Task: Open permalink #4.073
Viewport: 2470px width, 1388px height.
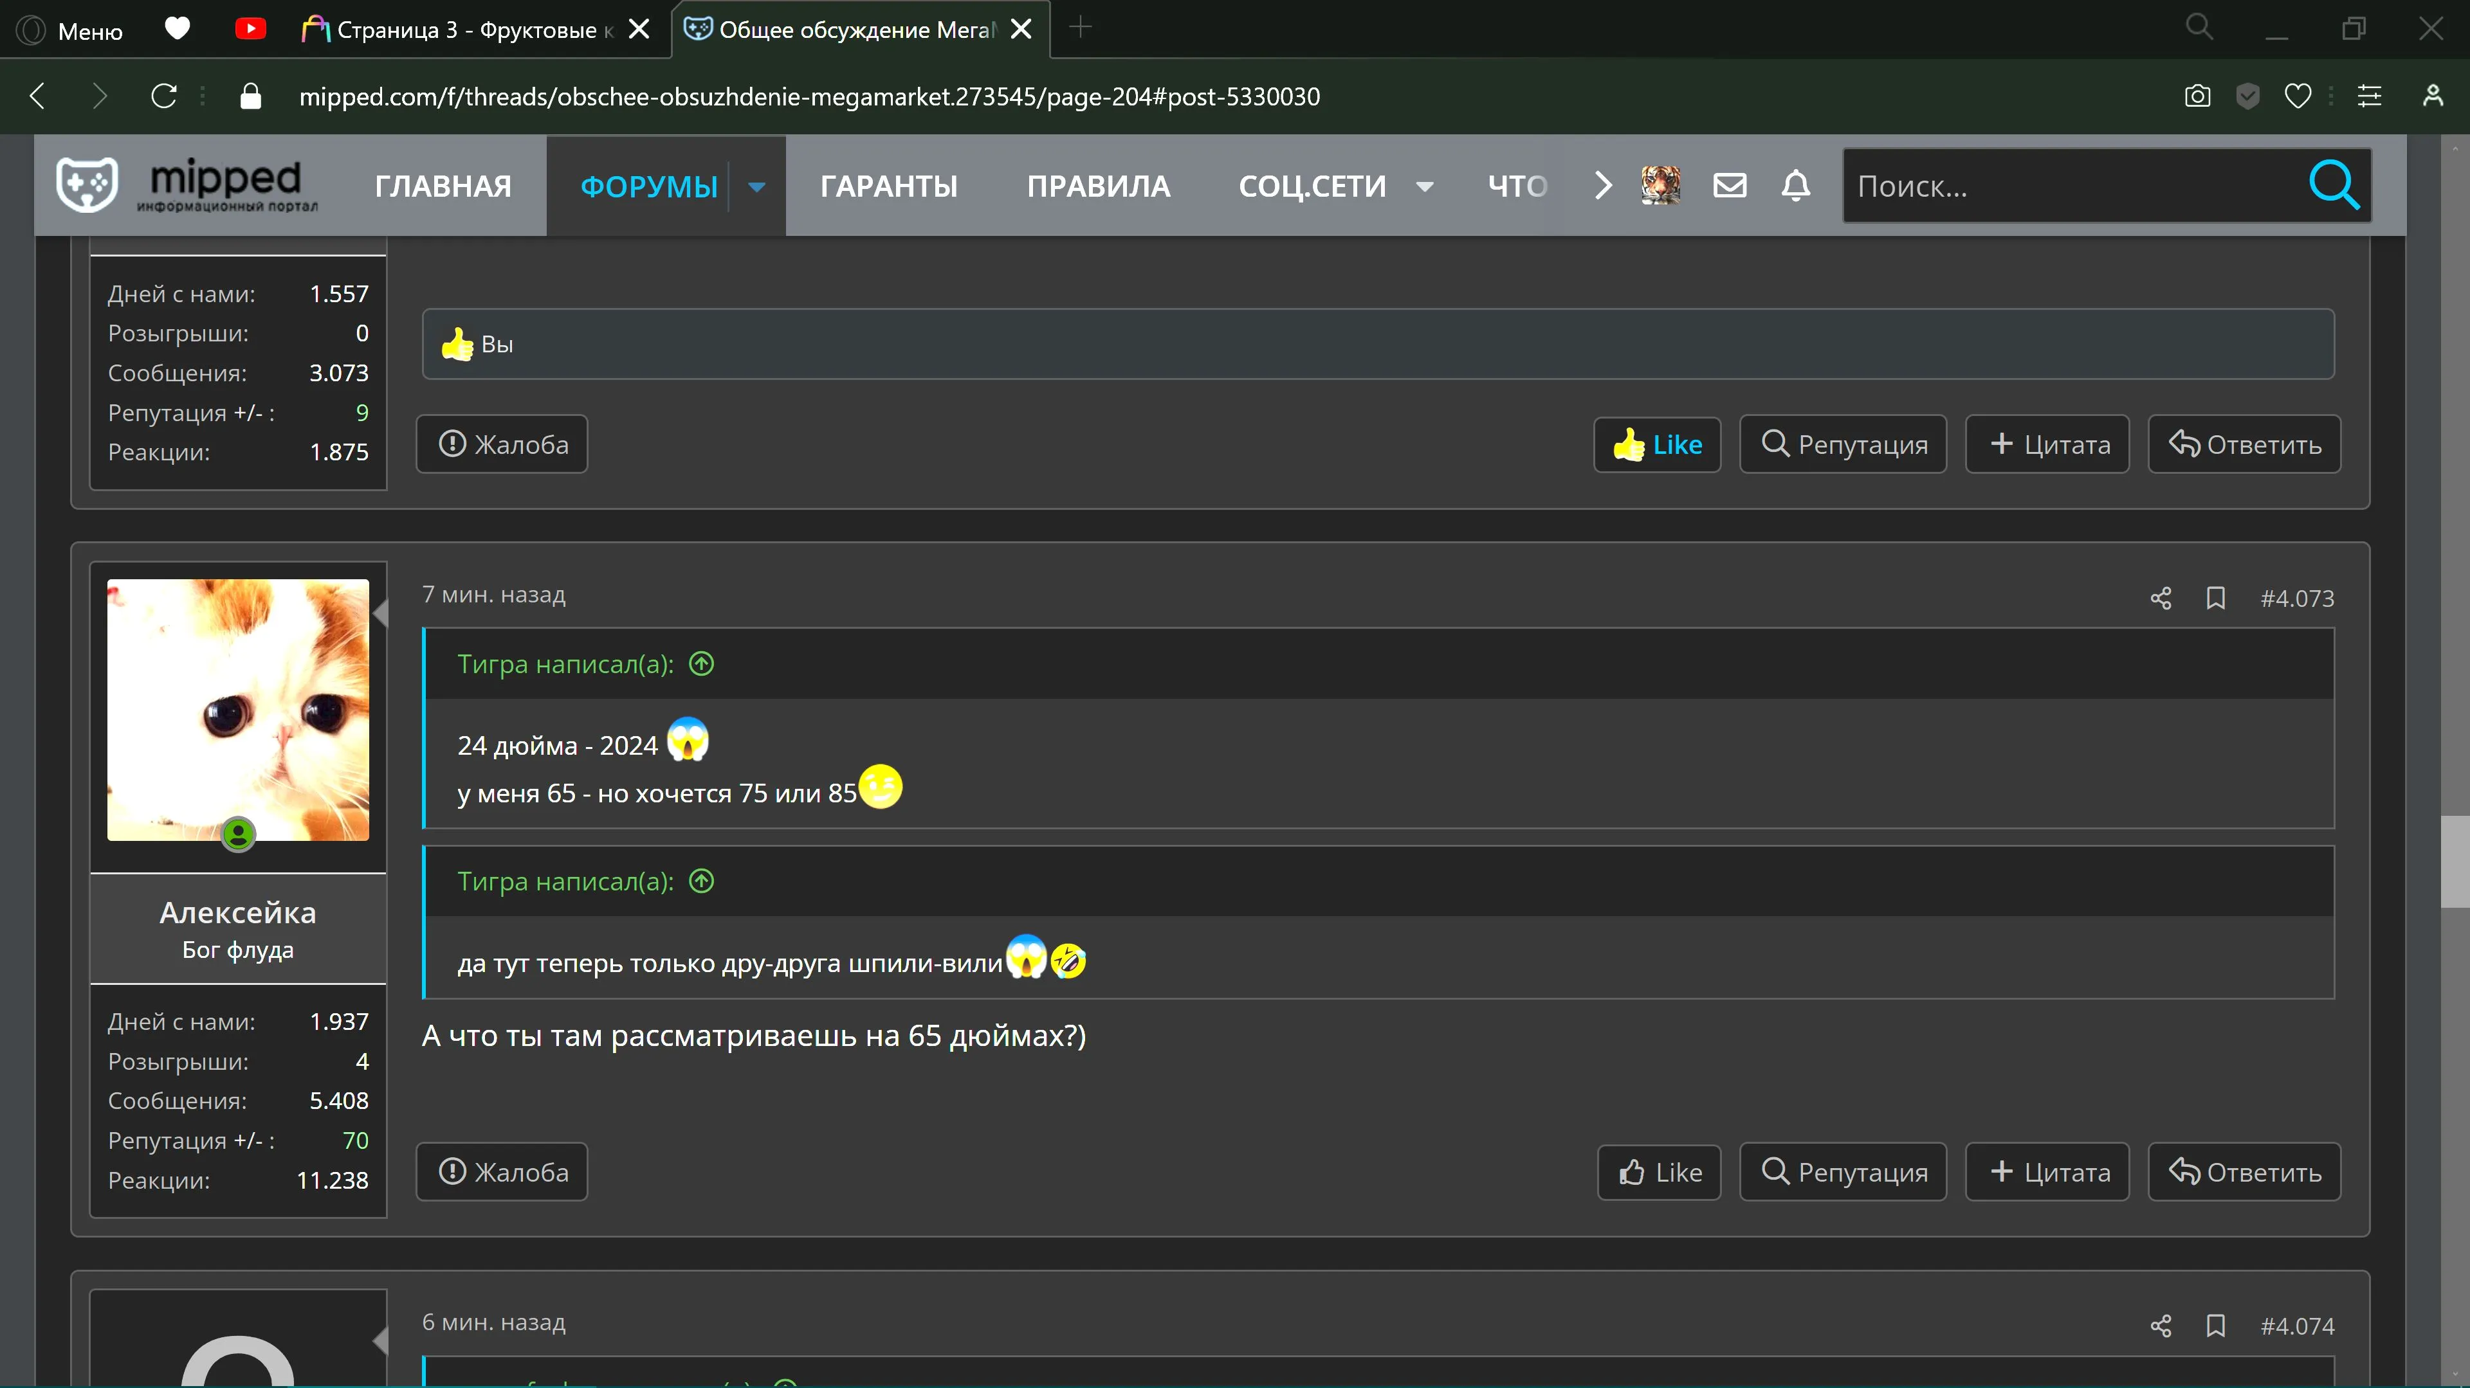Action: pos(2296,598)
